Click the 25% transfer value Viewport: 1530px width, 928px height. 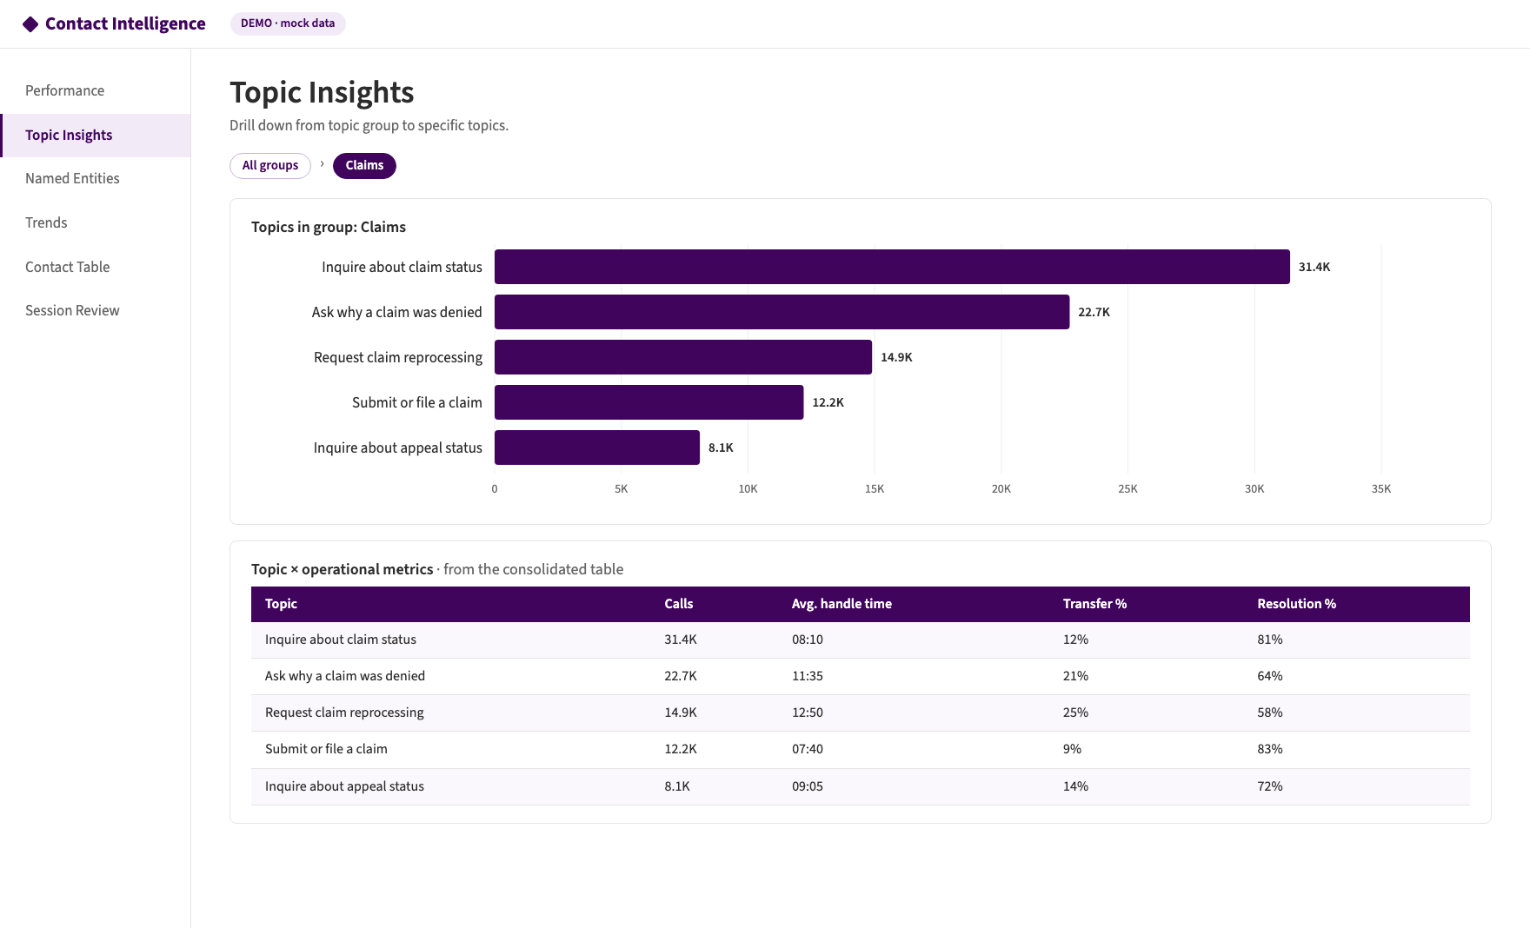tap(1075, 713)
